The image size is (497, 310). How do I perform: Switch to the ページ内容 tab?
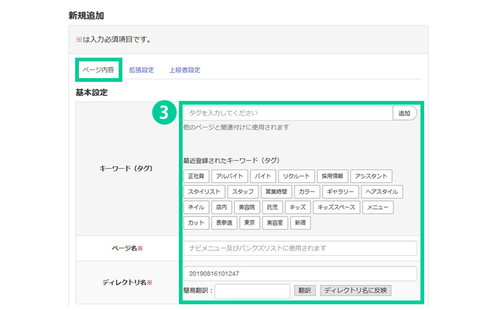pyautogui.click(x=98, y=70)
